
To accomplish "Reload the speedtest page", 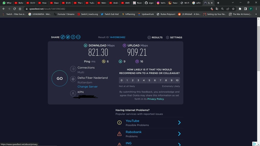I will [15, 9].
